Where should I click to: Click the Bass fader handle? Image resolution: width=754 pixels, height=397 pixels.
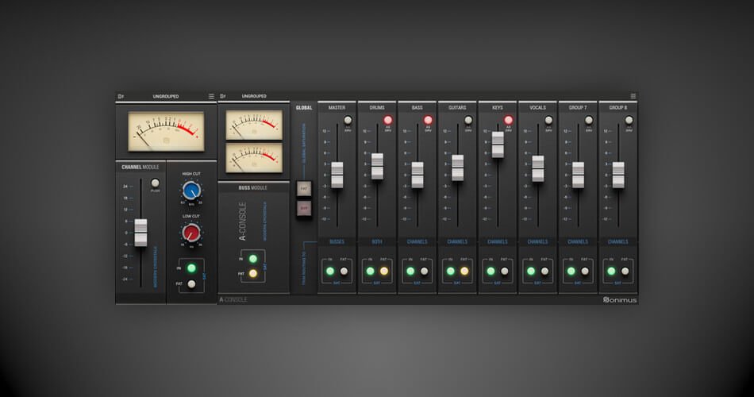[x=417, y=175]
